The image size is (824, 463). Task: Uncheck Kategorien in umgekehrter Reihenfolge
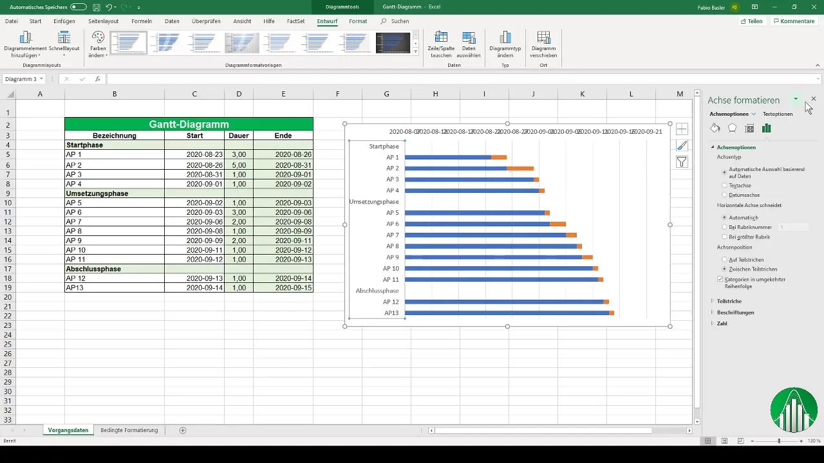(x=720, y=280)
